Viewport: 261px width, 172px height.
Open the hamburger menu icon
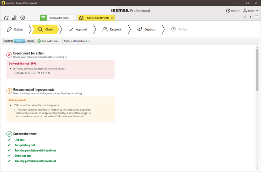(x=257, y=17)
